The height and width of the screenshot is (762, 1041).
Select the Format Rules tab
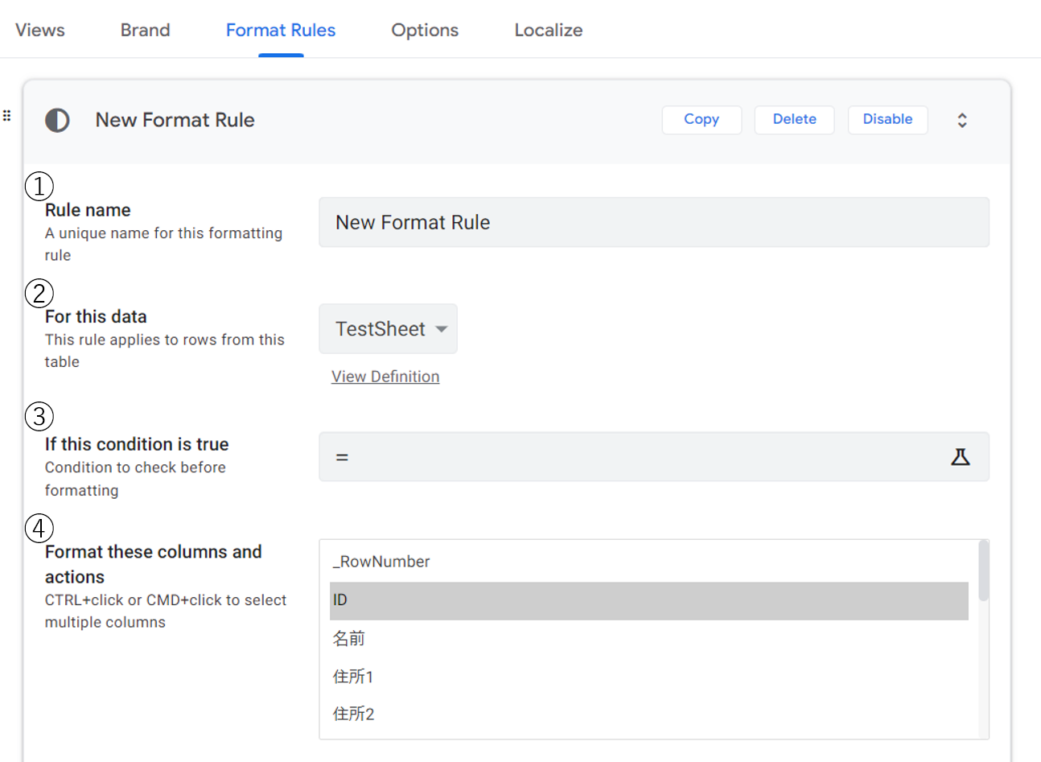[x=281, y=30]
